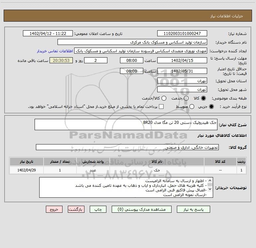The width and height of the screenshot is (256, 248).
Task: Click the delivery city field تهران
Action: pyautogui.click(x=182, y=90)
